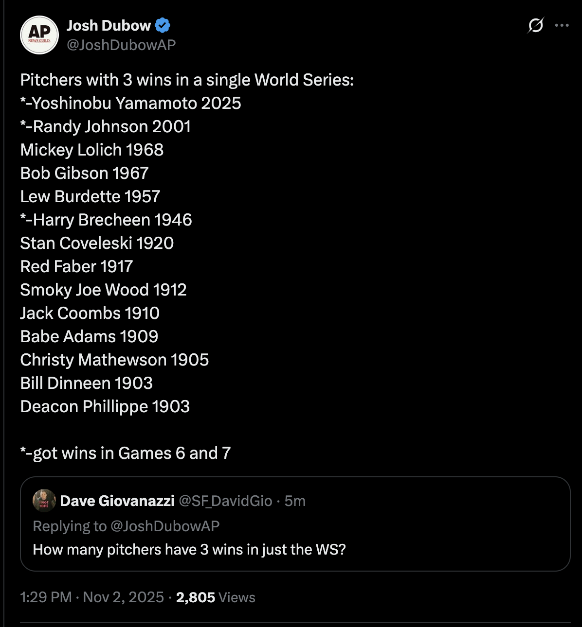Click the Randy Johnson 2001 line

[106, 126]
